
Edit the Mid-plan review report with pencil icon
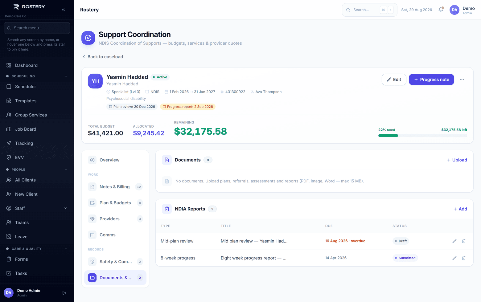coord(454,241)
